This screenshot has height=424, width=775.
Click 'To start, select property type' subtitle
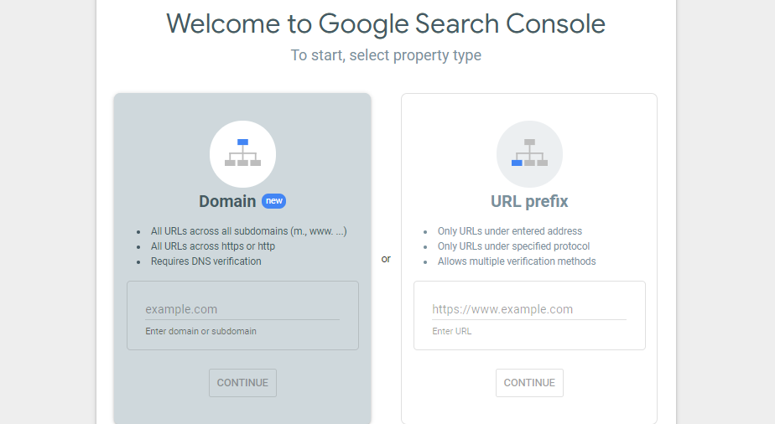[x=386, y=55]
